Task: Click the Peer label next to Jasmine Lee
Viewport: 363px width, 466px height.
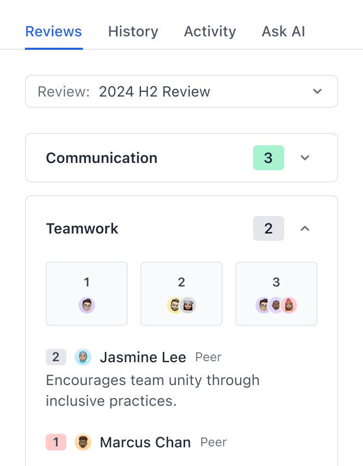Action: tap(208, 357)
